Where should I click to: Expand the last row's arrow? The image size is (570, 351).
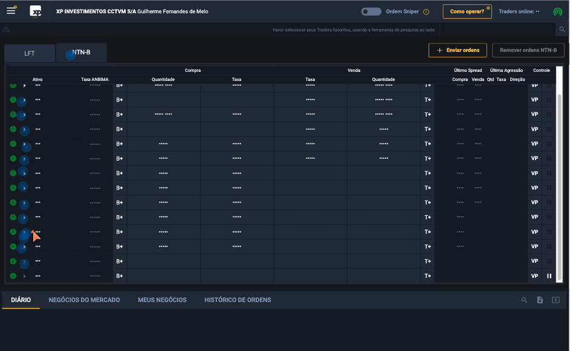pyautogui.click(x=25, y=276)
